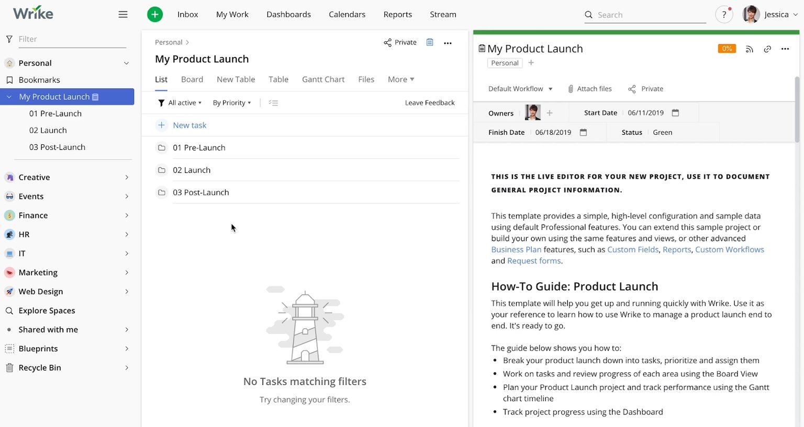
Task: Click the search magnifier icon
Action: pyautogui.click(x=589, y=15)
